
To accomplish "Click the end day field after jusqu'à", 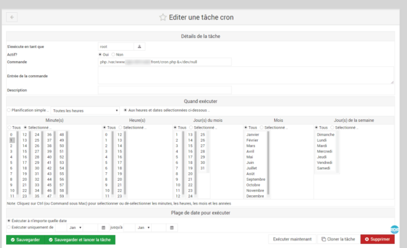I will tap(130, 228).
